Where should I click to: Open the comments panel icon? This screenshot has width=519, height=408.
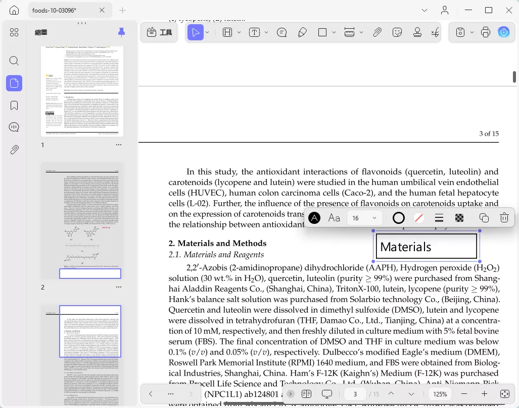(x=14, y=127)
